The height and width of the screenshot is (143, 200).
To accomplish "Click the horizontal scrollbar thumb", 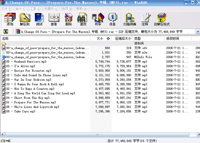I will [x=97, y=134].
